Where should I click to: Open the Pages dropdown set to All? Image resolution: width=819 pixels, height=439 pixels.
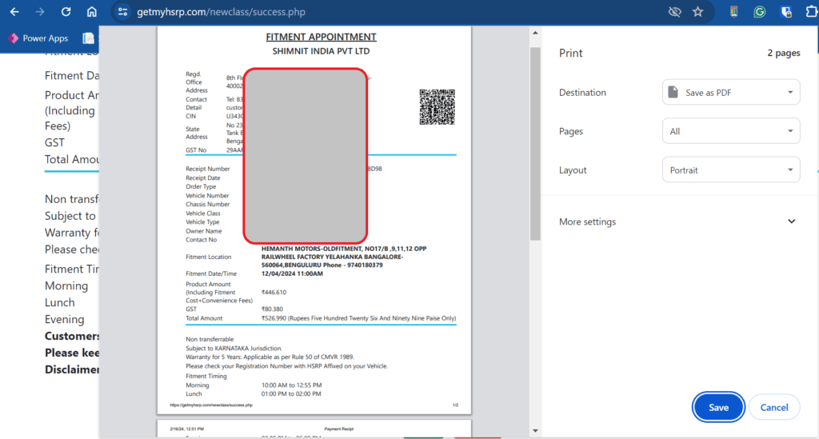pos(731,131)
